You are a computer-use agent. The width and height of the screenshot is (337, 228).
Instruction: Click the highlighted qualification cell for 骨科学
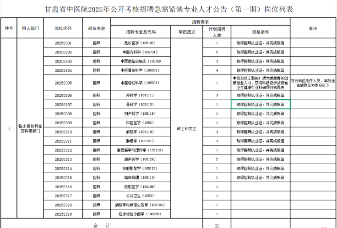click(260, 105)
